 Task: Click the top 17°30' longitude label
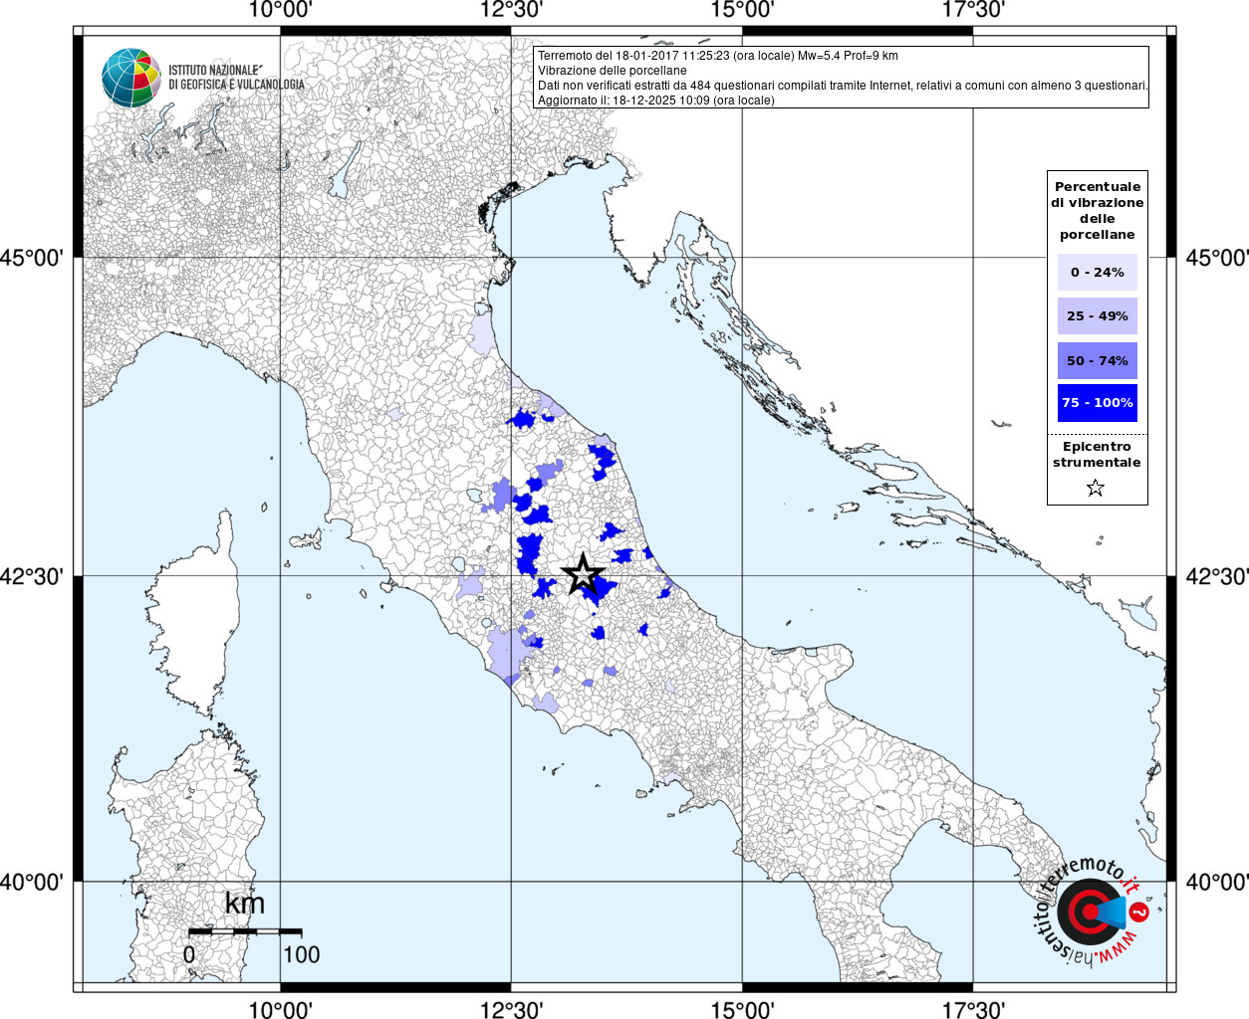pyautogui.click(x=972, y=10)
